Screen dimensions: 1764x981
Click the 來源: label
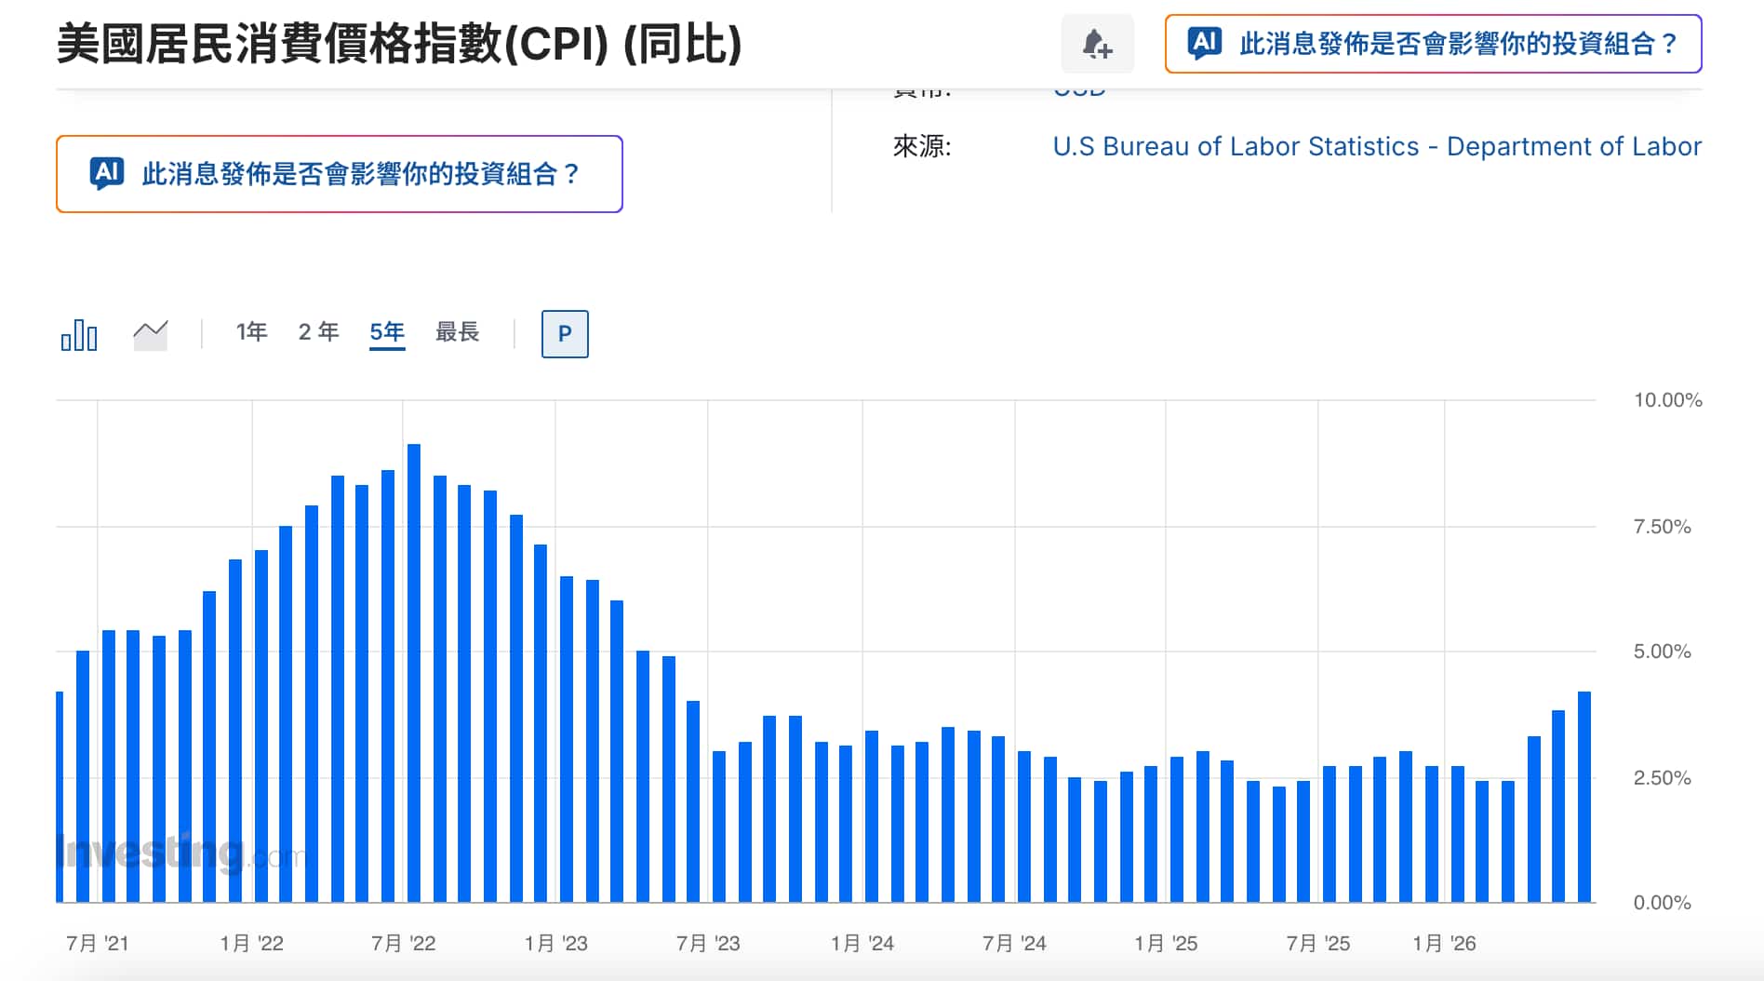click(922, 146)
